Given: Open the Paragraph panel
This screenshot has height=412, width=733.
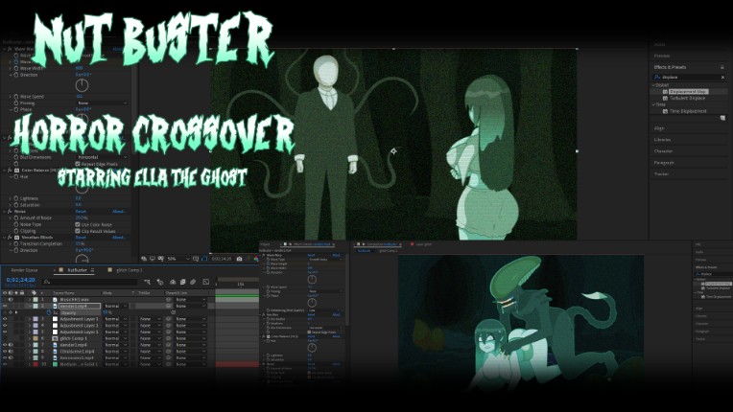Looking at the screenshot, I should (664, 163).
